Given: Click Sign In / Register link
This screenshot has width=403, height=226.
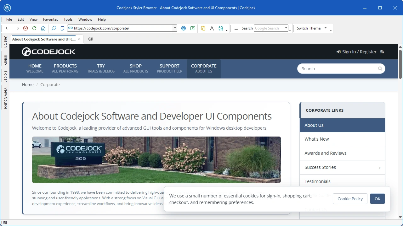Looking at the screenshot, I should point(356,52).
